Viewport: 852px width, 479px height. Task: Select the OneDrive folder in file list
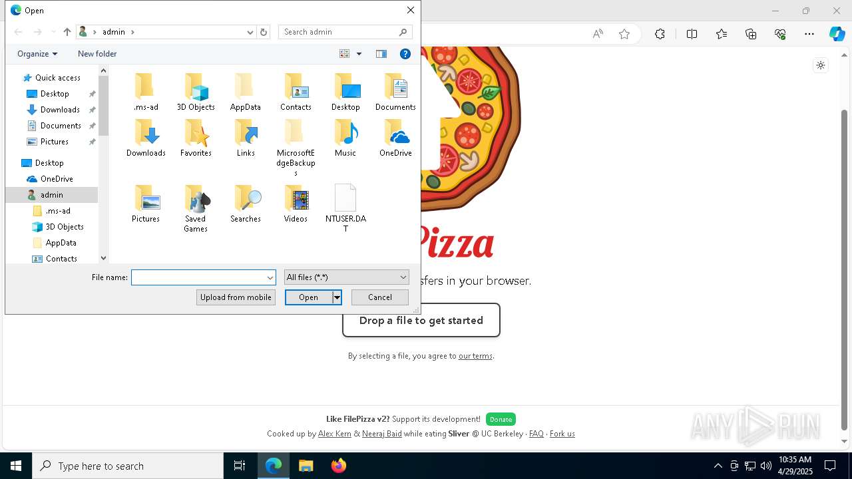click(x=395, y=138)
